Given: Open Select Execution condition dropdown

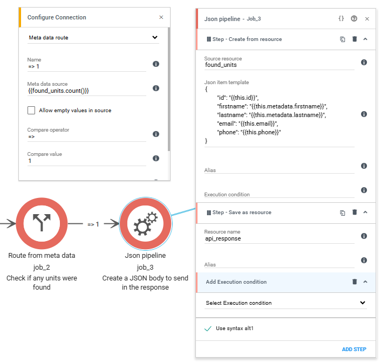Looking at the screenshot, I should coord(285,303).
